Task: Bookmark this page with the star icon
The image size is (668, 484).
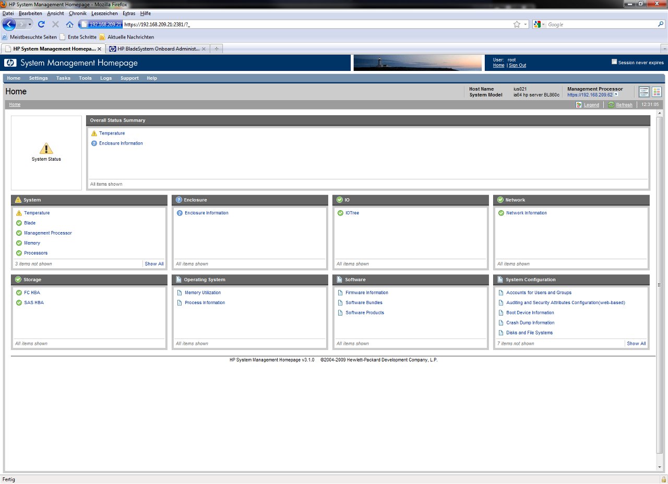Action: pos(517,25)
